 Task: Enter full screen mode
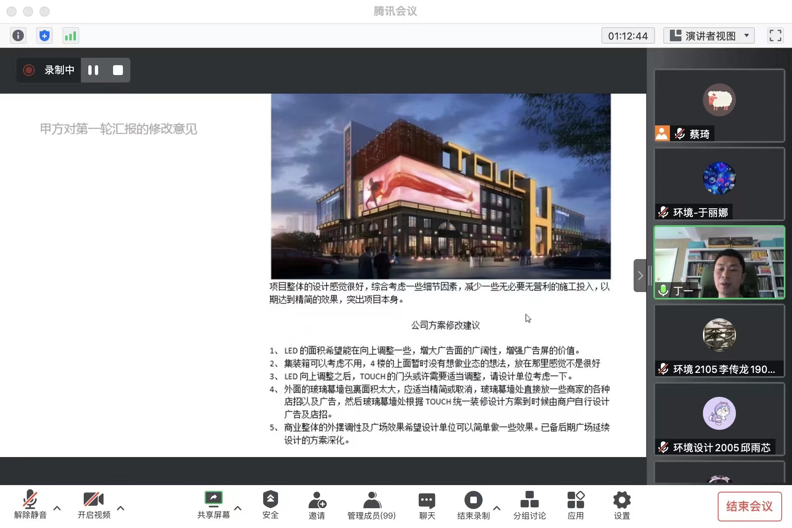[775, 35]
